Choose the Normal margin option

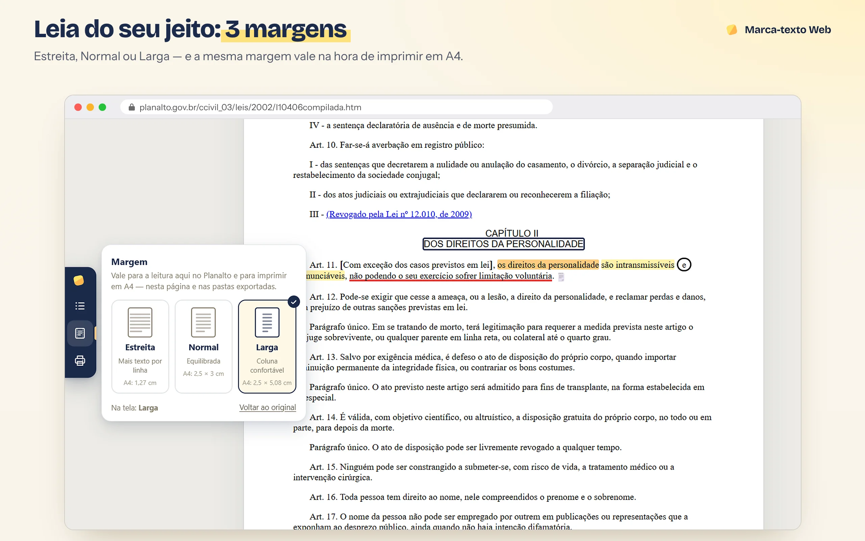[x=203, y=346]
